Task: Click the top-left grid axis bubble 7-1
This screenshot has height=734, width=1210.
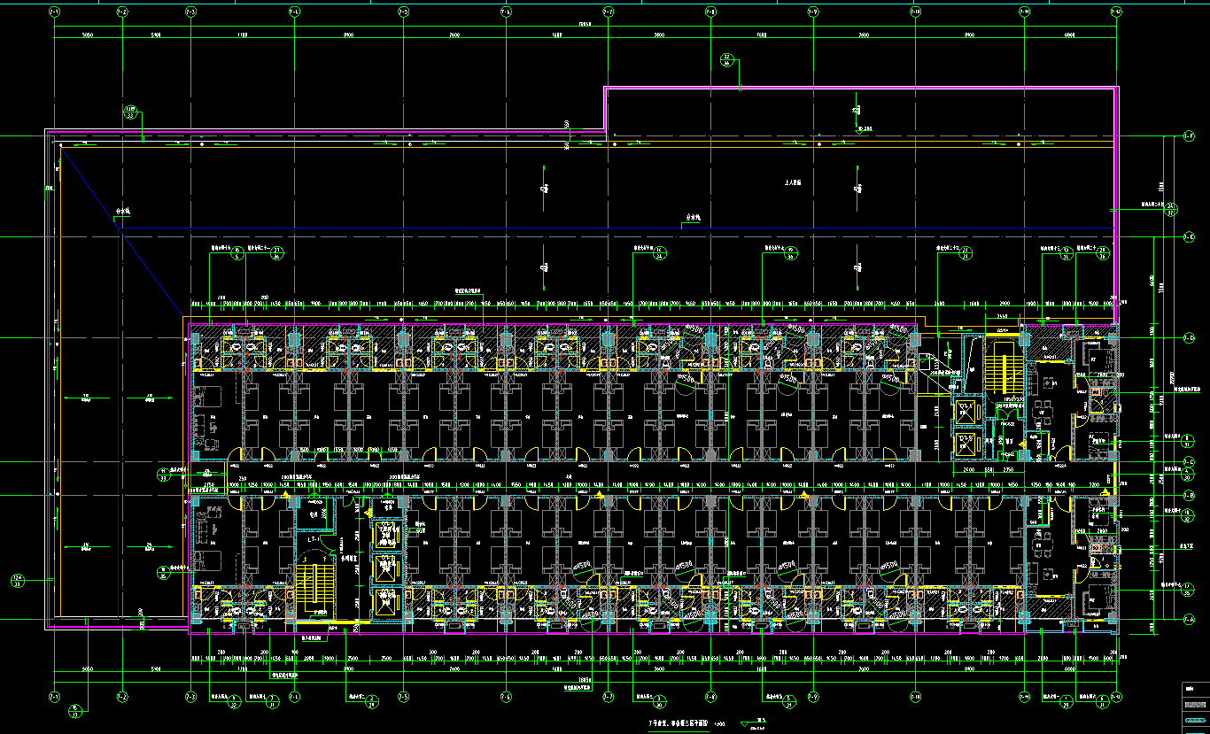Action: point(55,12)
